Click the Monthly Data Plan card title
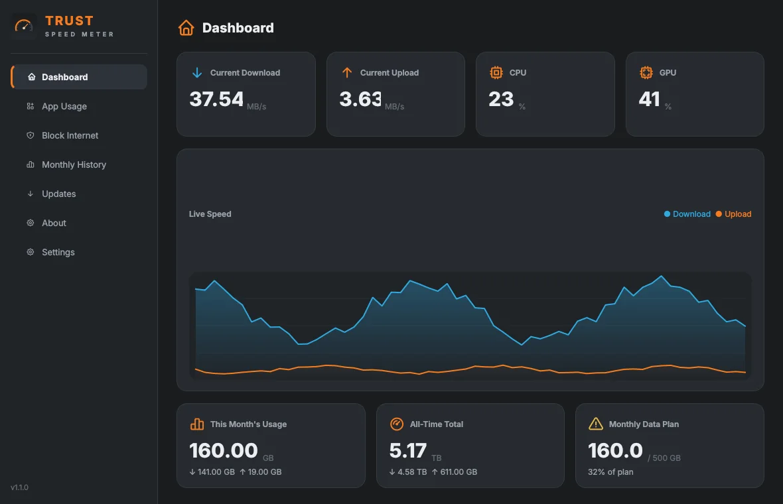This screenshot has width=783, height=504. 644,424
